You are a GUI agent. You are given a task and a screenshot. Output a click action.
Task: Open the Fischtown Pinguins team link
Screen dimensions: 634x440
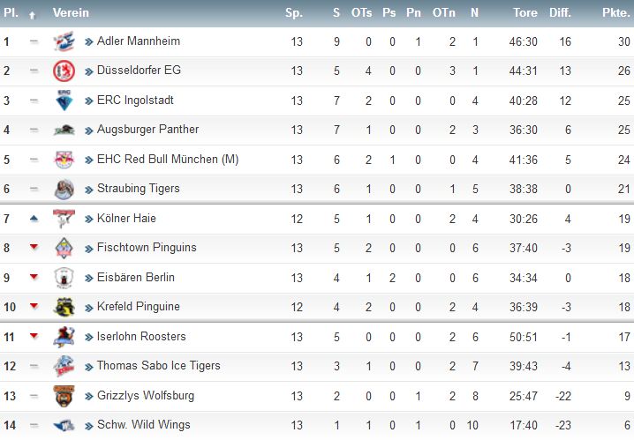coord(147,248)
